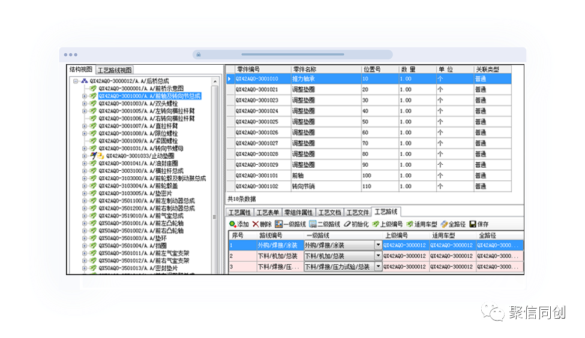Click the part icon beside 紧固螺栓

coord(93,140)
